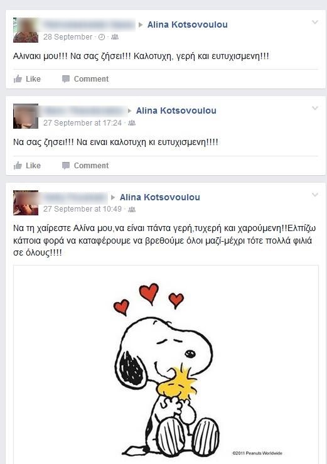Click friends audience icon on 17:24 post

132,123
